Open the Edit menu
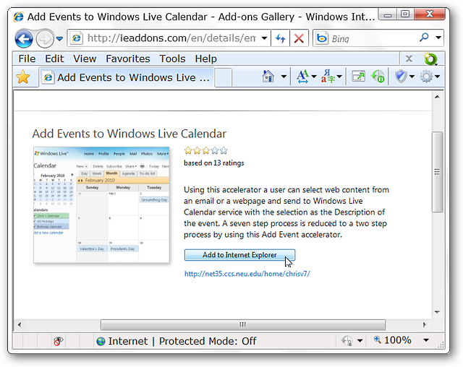Viewport: 463px width, 367px height. click(54, 59)
